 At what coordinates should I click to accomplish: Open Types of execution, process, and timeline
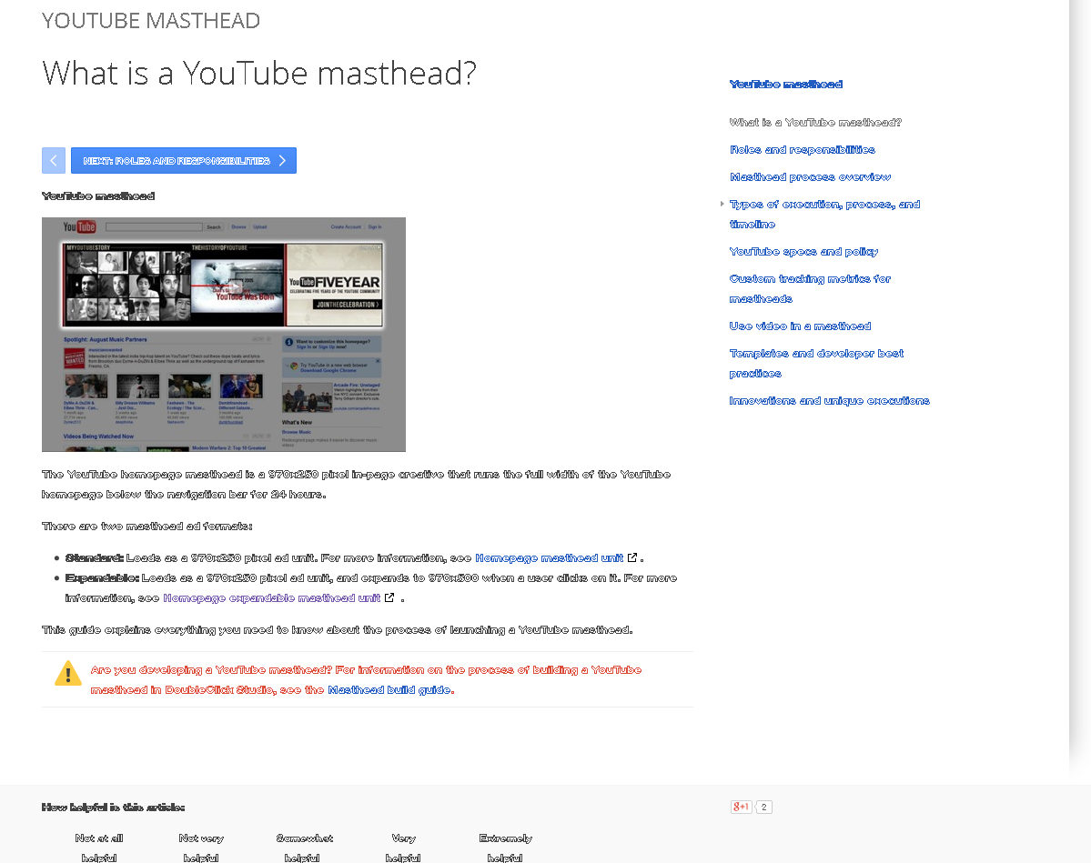824,215
